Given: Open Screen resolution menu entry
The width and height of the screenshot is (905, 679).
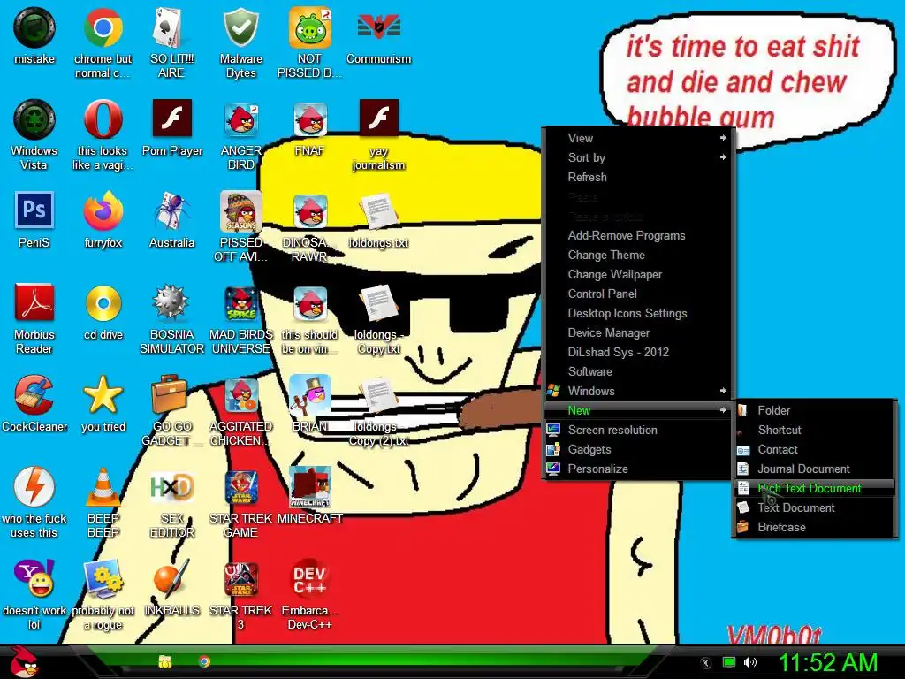Looking at the screenshot, I should coord(638,431).
